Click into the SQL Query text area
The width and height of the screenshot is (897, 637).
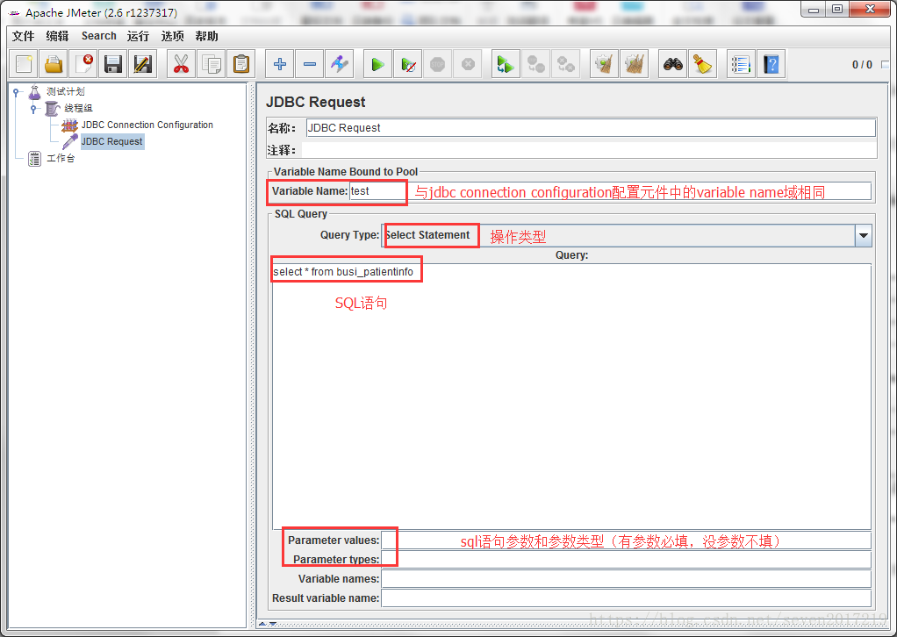pos(571,397)
